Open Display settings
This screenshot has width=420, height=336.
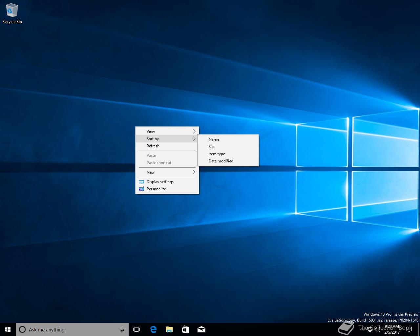click(167, 181)
